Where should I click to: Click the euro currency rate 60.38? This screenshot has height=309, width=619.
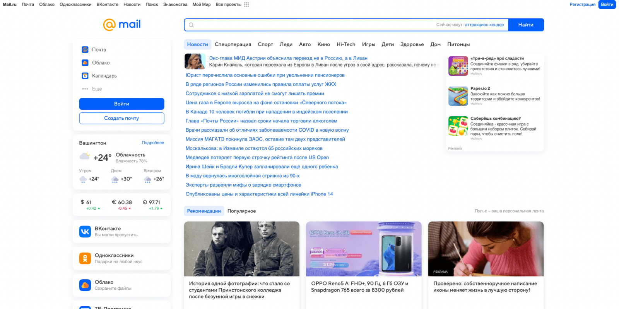[x=122, y=202]
